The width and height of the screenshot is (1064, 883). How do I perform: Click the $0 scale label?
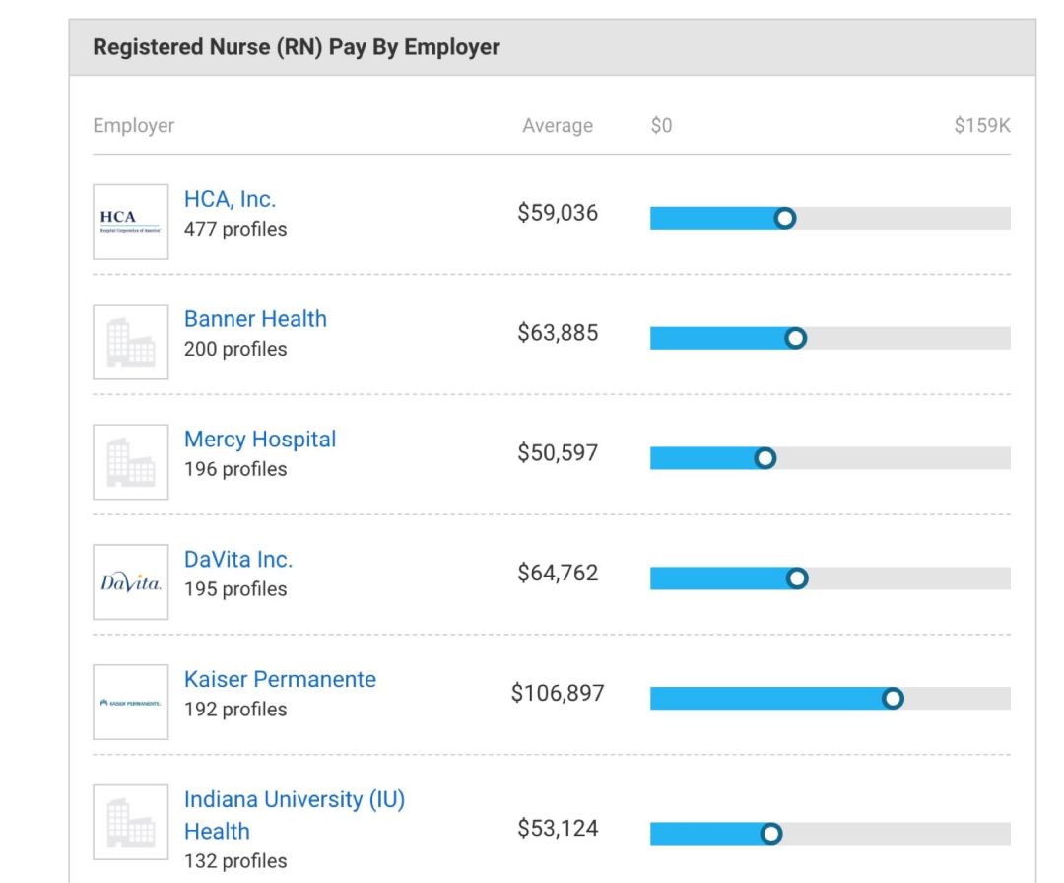tap(662, 125)
